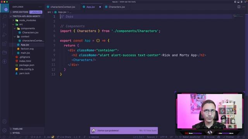The height and width of the screenshot is (139, 248).
Task: Click the webcam overlay video
Action: tap(210, 111)
